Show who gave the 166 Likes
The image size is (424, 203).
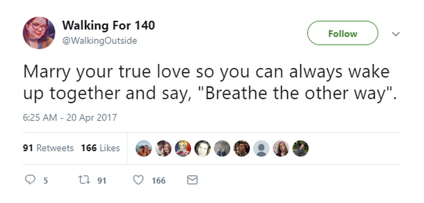point(100,148)
